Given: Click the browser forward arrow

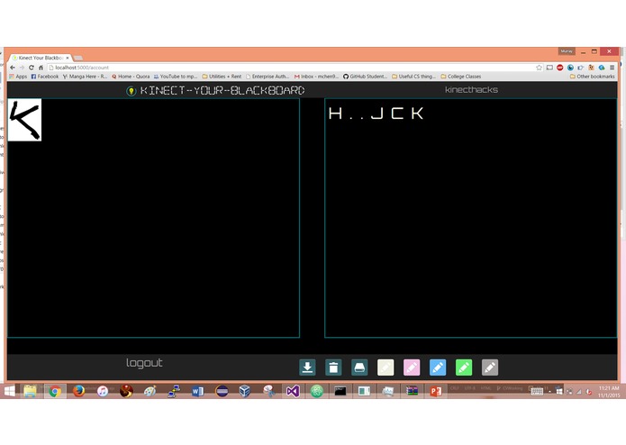Looking at the screenshot, I should tap(22, 68).
